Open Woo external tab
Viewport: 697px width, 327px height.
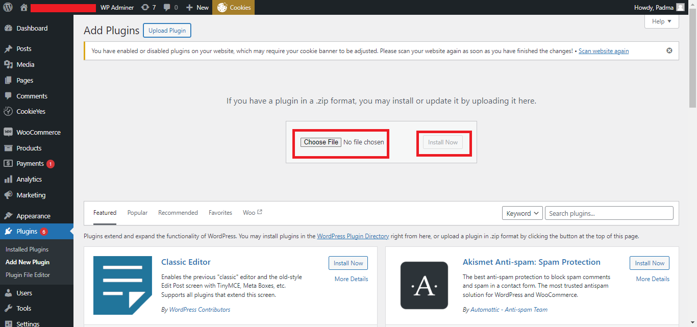(x=253, y=213)
